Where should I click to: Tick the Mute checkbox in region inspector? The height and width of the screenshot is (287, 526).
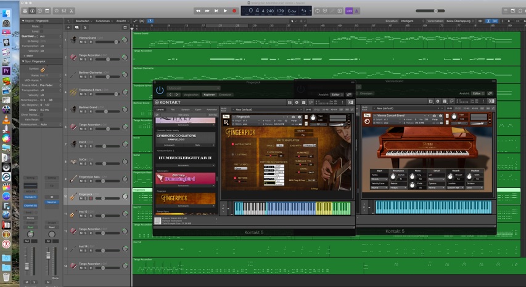pyautogui.click(x=42, y=26)
